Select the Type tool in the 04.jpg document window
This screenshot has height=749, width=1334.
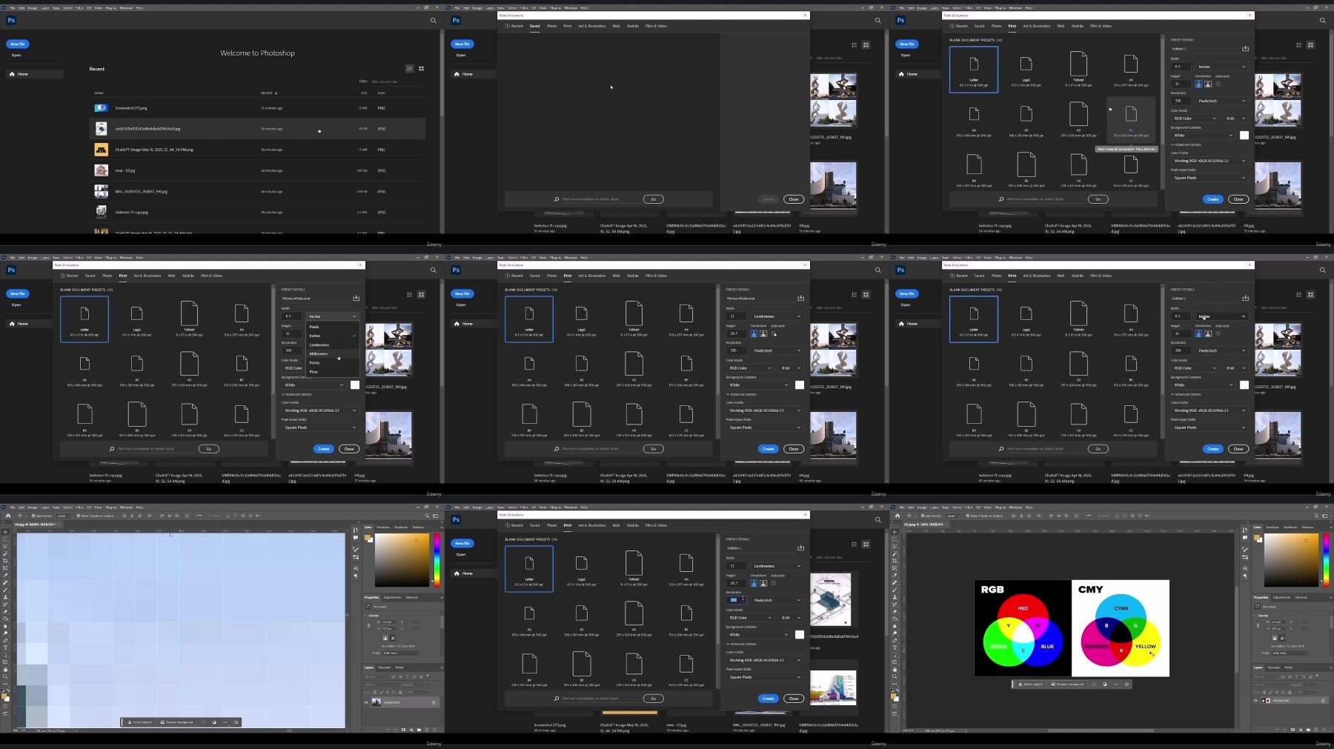tap(5, 648)
